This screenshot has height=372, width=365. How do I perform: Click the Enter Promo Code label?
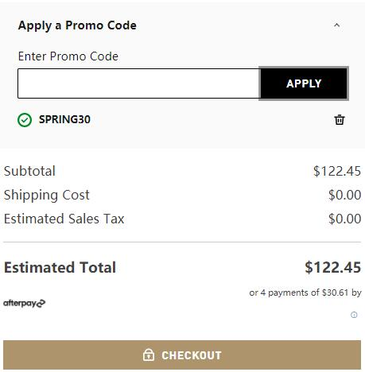68,56
